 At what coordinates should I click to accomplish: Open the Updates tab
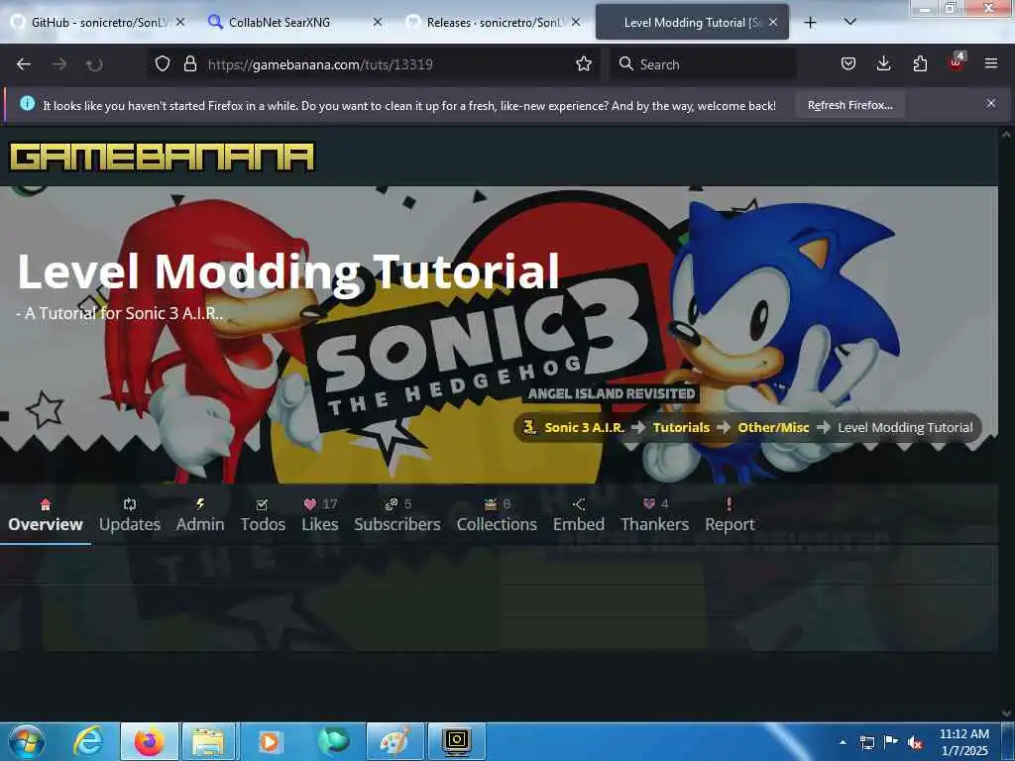(130, 515)
